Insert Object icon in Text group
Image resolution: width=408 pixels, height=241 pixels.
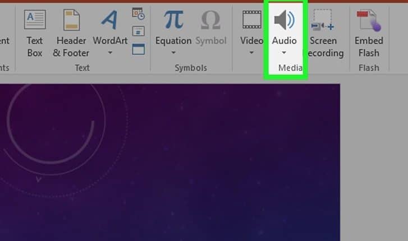(x=138, y=49)
